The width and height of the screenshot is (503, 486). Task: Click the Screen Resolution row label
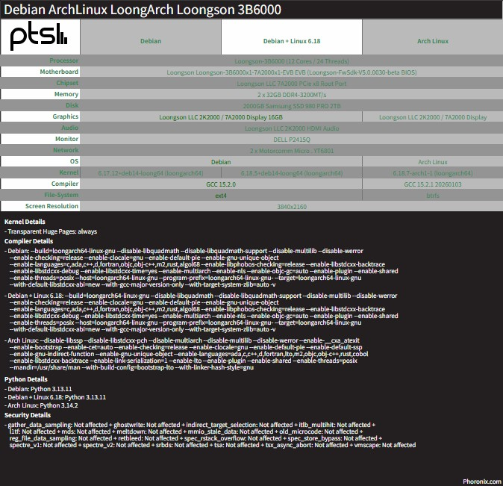coord(51,206)
